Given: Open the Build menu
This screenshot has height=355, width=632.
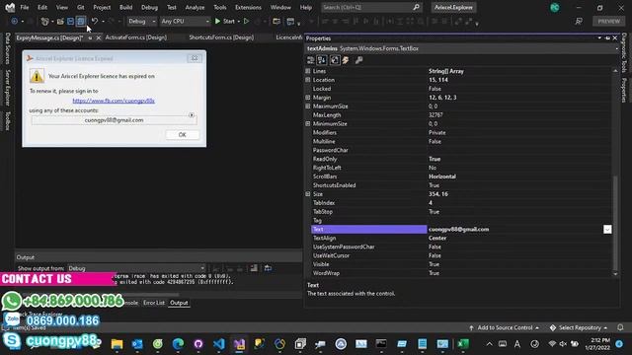Looking at the screenshot, I should pos(125,7).
